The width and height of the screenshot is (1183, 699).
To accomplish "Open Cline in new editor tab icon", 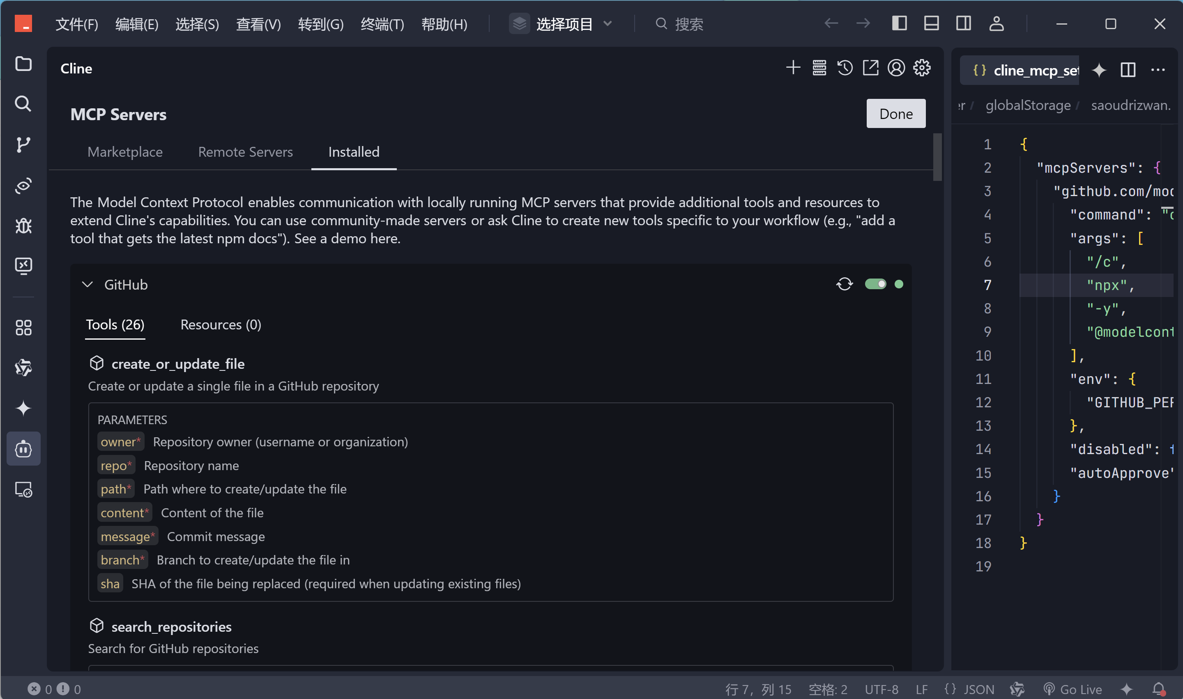I will click(870, 68).
